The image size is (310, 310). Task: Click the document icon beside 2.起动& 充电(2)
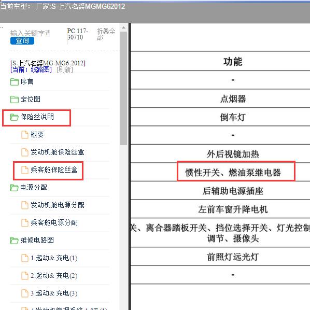25,276
